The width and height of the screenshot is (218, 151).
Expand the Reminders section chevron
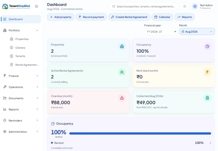tap(37, 120)
